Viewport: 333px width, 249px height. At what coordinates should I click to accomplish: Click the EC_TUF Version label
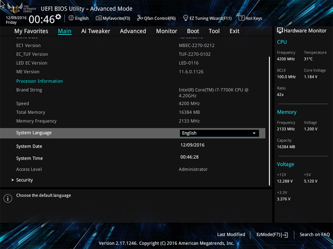click(32, 54)
